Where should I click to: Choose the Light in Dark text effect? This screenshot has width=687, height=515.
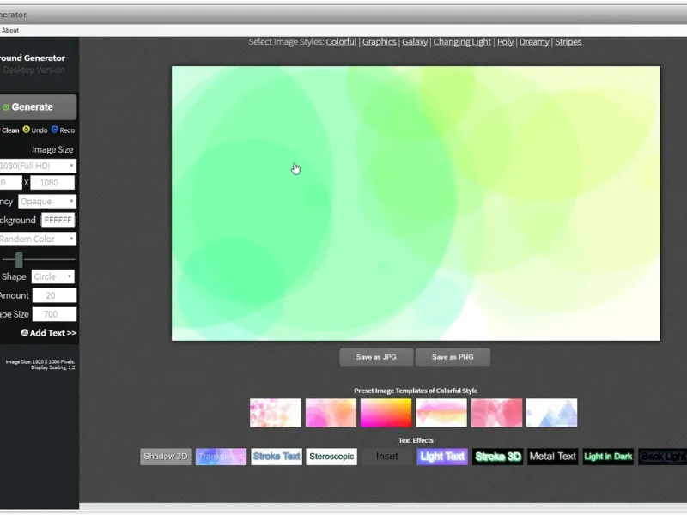(608, 457)
